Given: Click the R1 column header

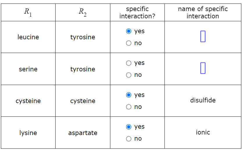Looking at the screenshot, I should tap(28, 13).
